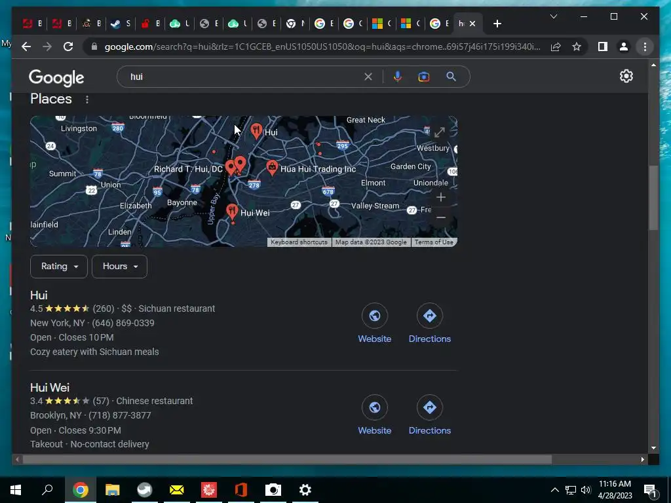Switch to the Steam tab
671x503 pixels.
[121, 24]
